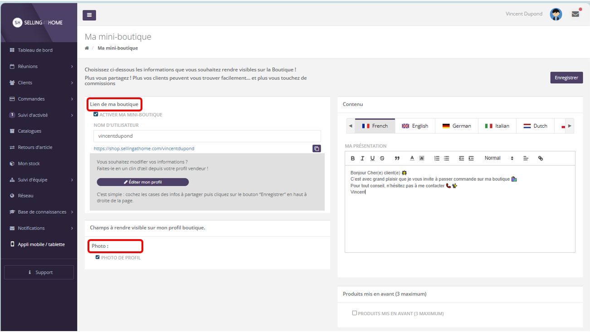This screenshot has width=590, height=332.
Task: Click the home breadcrumb icon
Action: (87, 48)
